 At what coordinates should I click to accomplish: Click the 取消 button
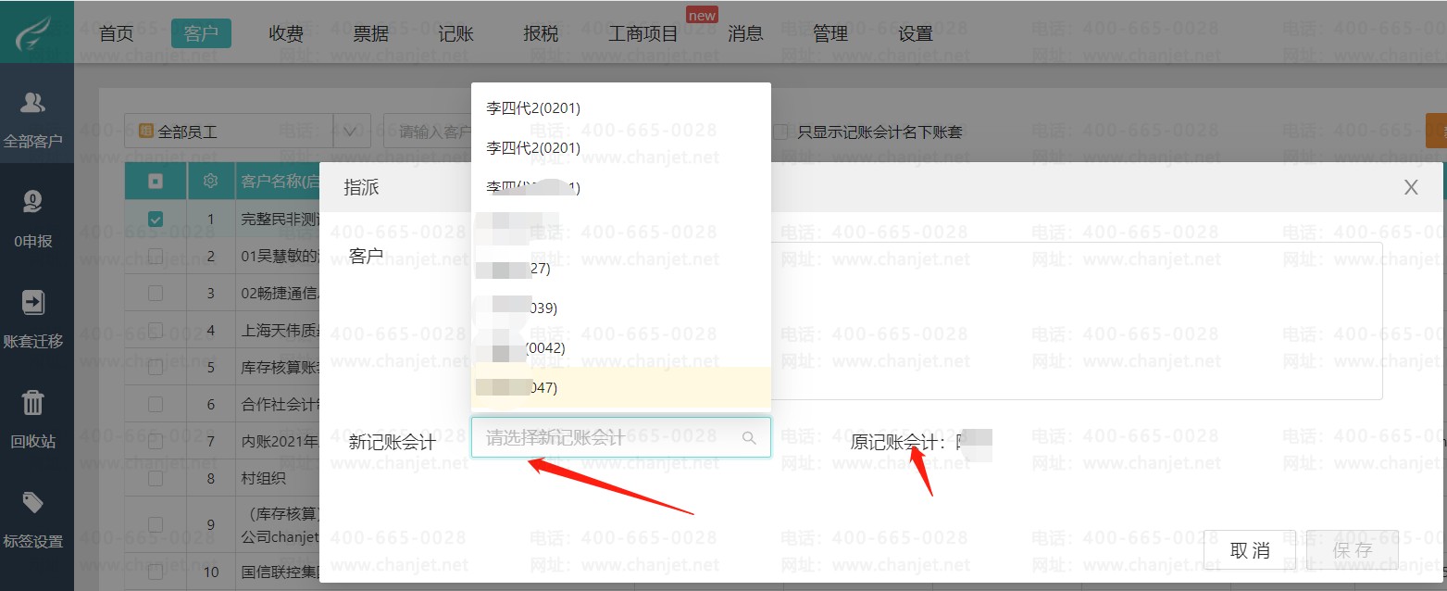(x=1250, y=550)
